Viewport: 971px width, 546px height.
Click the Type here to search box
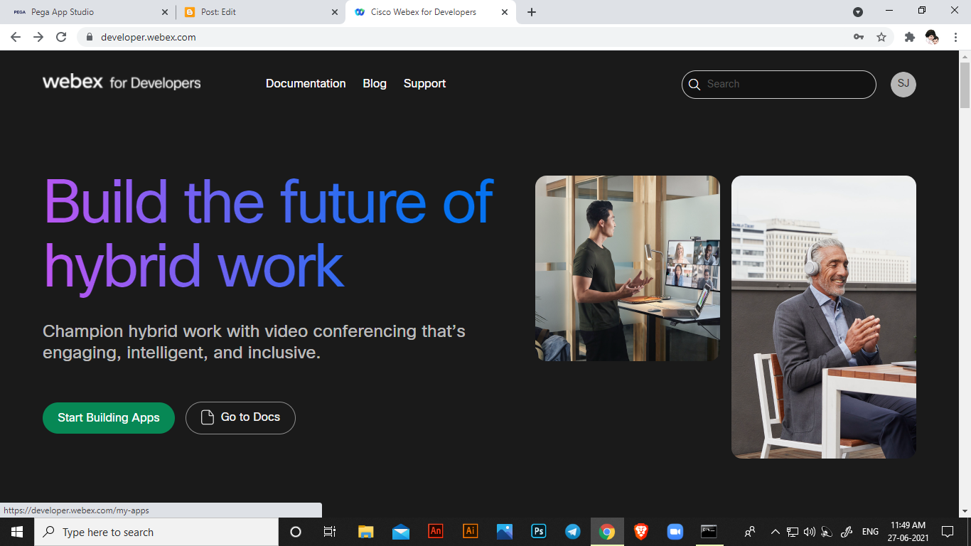point(156,532)
